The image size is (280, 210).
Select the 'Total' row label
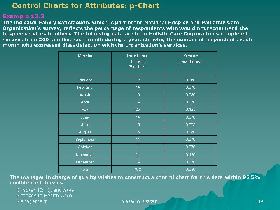coord(85,170)
